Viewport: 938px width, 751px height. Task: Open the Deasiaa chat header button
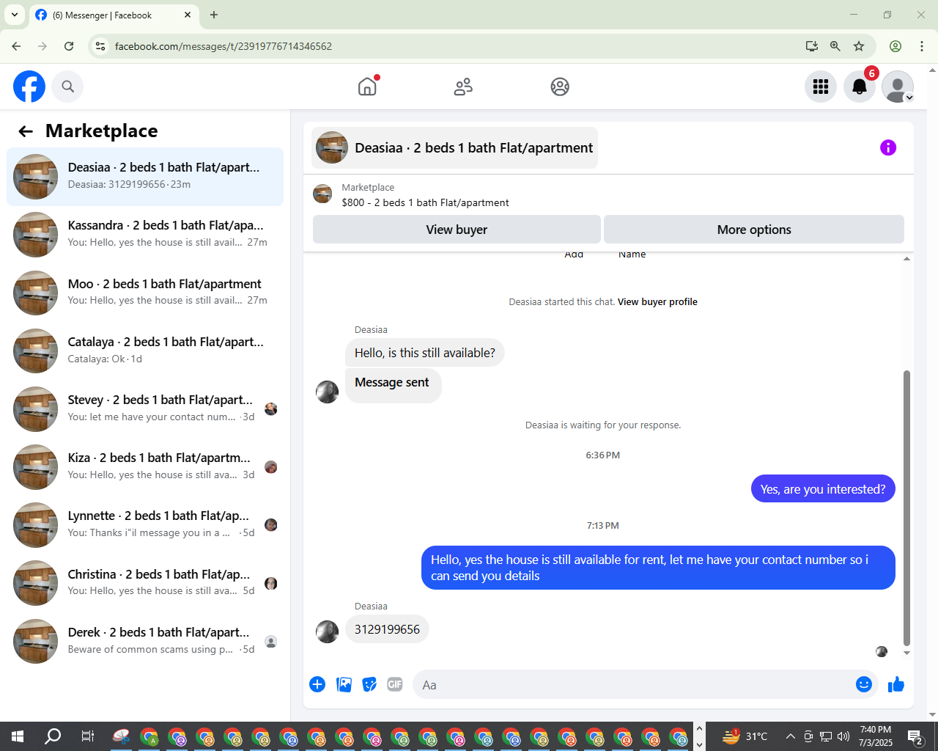point(454,147)
